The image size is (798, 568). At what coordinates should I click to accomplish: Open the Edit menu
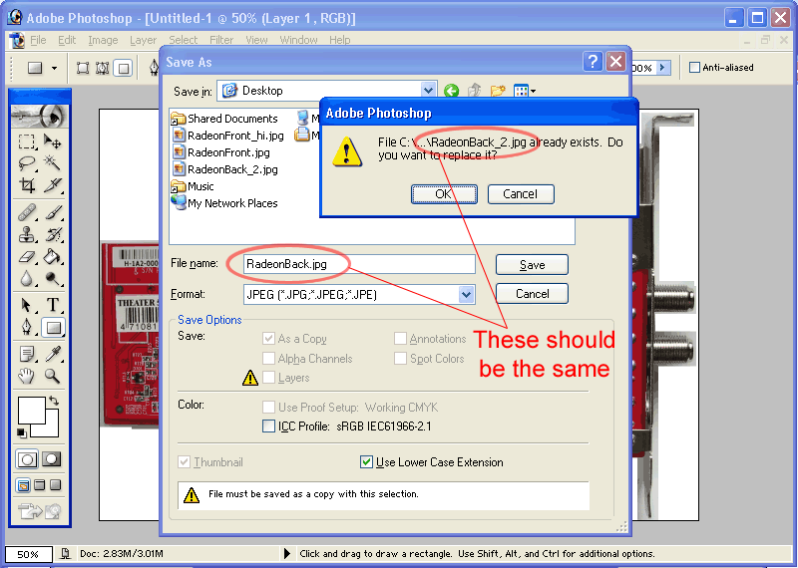point(67,40)
